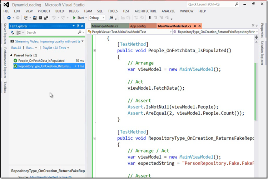Open the Toolbox side tab

5,87
